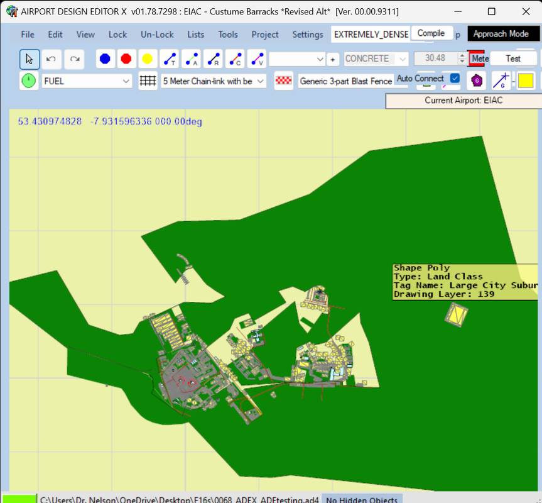This screenshot has width=542, height=503.
Task: Click the Current Airport: EIAC label
Action: point(463,101)
